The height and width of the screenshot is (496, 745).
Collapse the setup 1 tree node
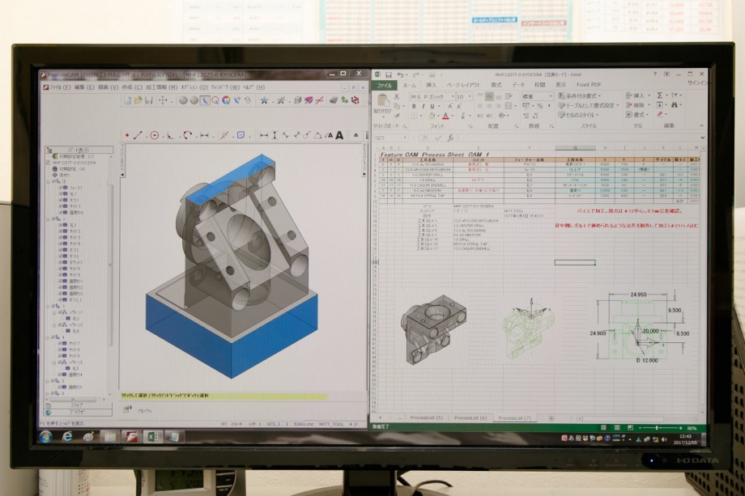[48, 181]
